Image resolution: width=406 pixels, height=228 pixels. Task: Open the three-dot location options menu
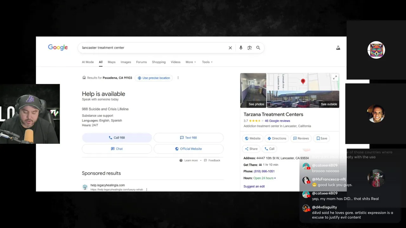click(178, 78)
